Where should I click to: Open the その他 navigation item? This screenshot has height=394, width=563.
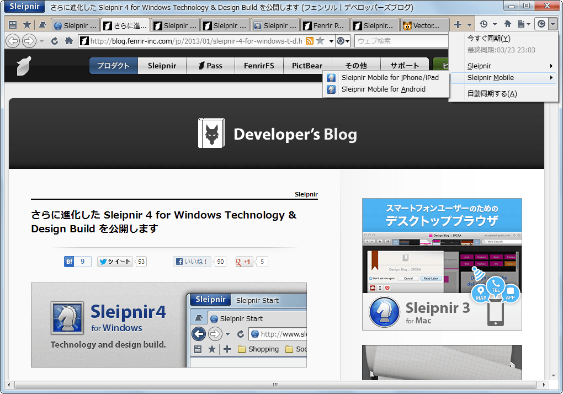pos(356,66)
